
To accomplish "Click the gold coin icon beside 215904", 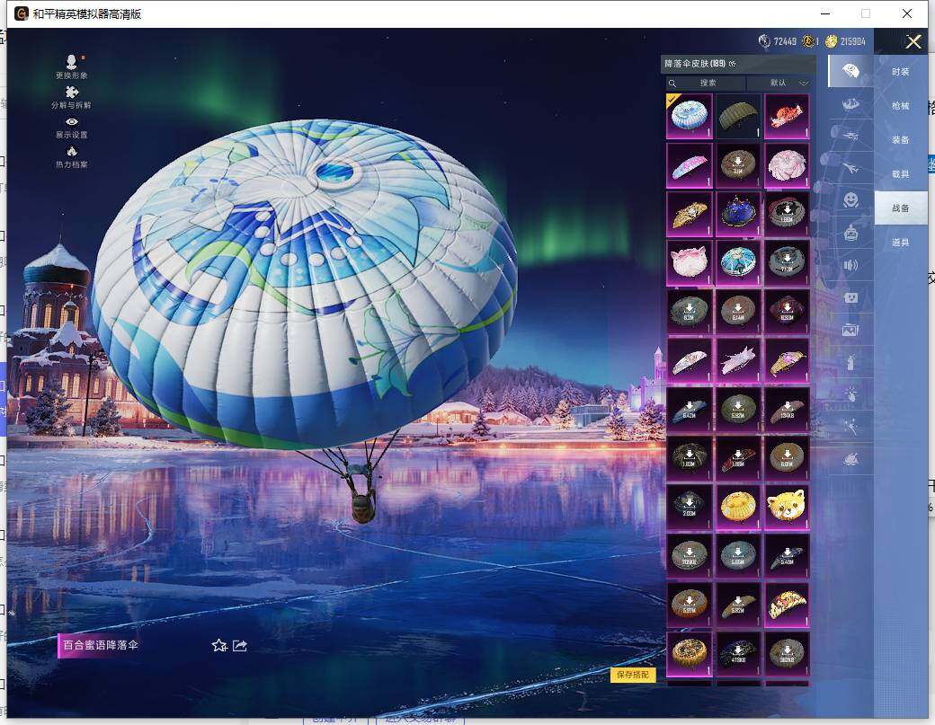I will (x=832, y=41).
